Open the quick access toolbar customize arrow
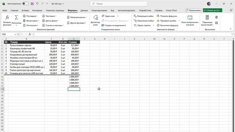The height and width of the screenshot is (132, 235). tap(47, 4)
